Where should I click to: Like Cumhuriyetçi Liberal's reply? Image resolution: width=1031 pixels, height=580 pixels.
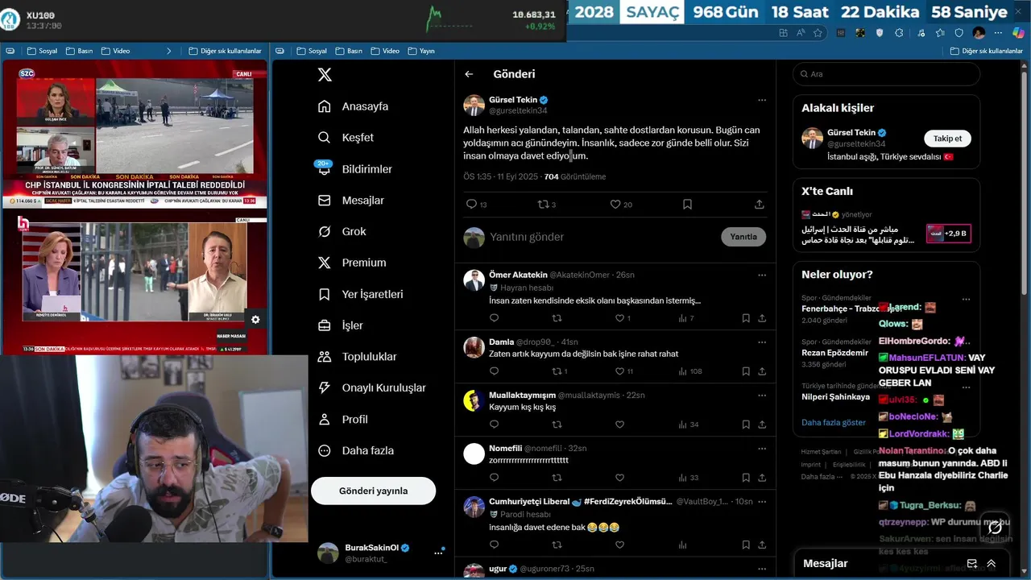click(619, 545)
